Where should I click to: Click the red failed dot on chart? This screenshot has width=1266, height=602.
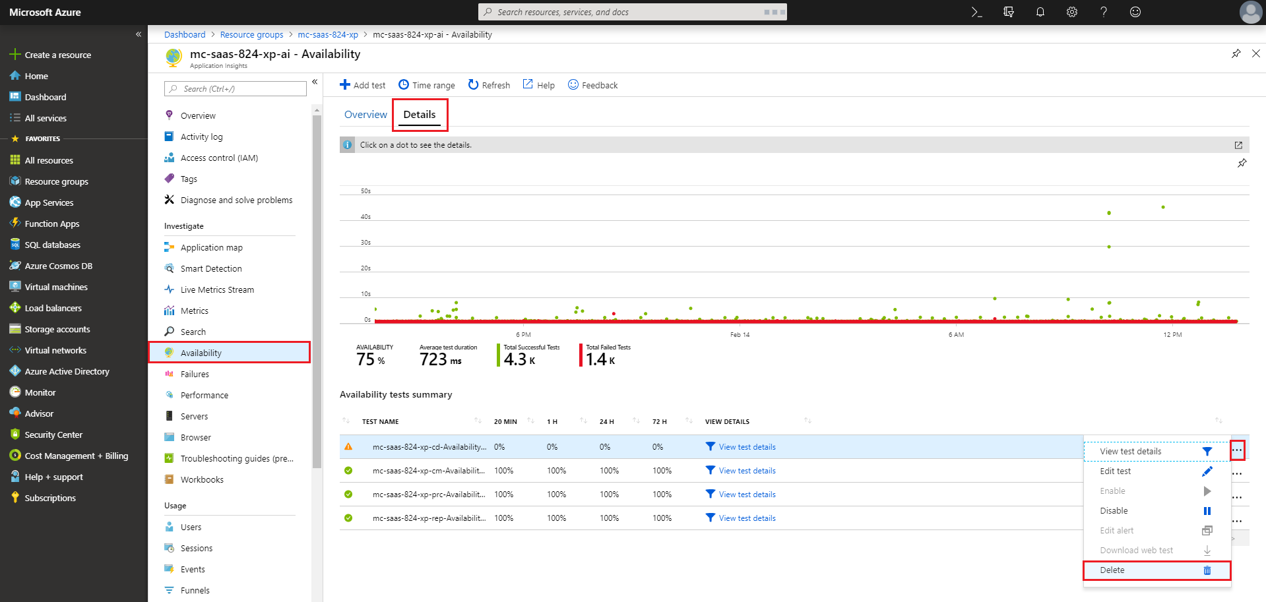pyautogui.click(x=614, y=314)
